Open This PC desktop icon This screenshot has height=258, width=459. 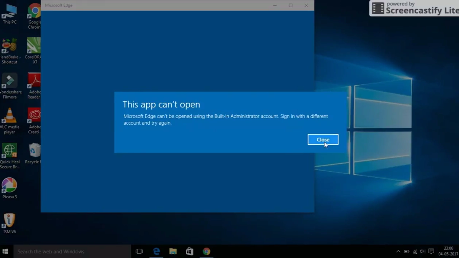(x=9, y=14)
